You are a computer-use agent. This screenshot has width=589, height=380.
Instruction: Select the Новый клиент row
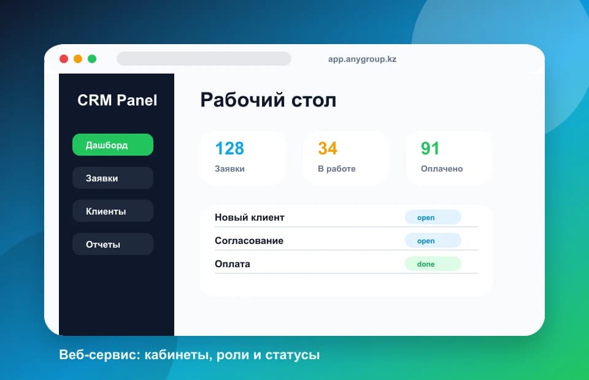[346, 218]
